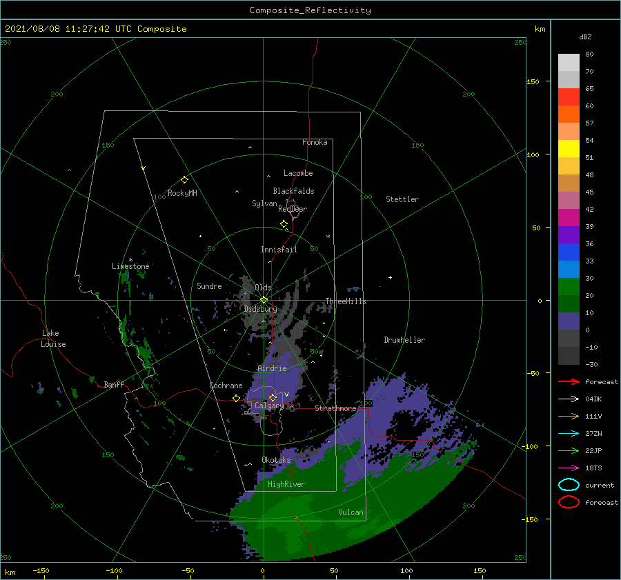This screenshot has width=621, height=580.
Task: Click the yellow diamond marker near Cochrane
Action: (x=236, y=398)
